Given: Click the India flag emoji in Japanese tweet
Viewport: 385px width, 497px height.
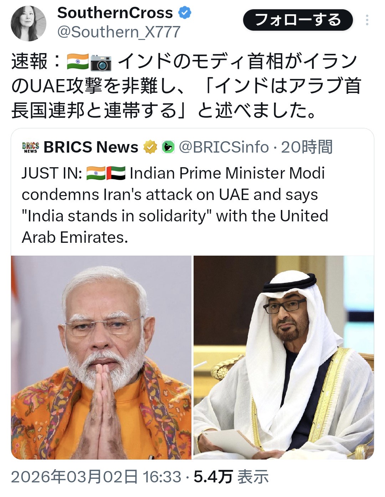Looking at the screenshot, I should click(78, 62).
